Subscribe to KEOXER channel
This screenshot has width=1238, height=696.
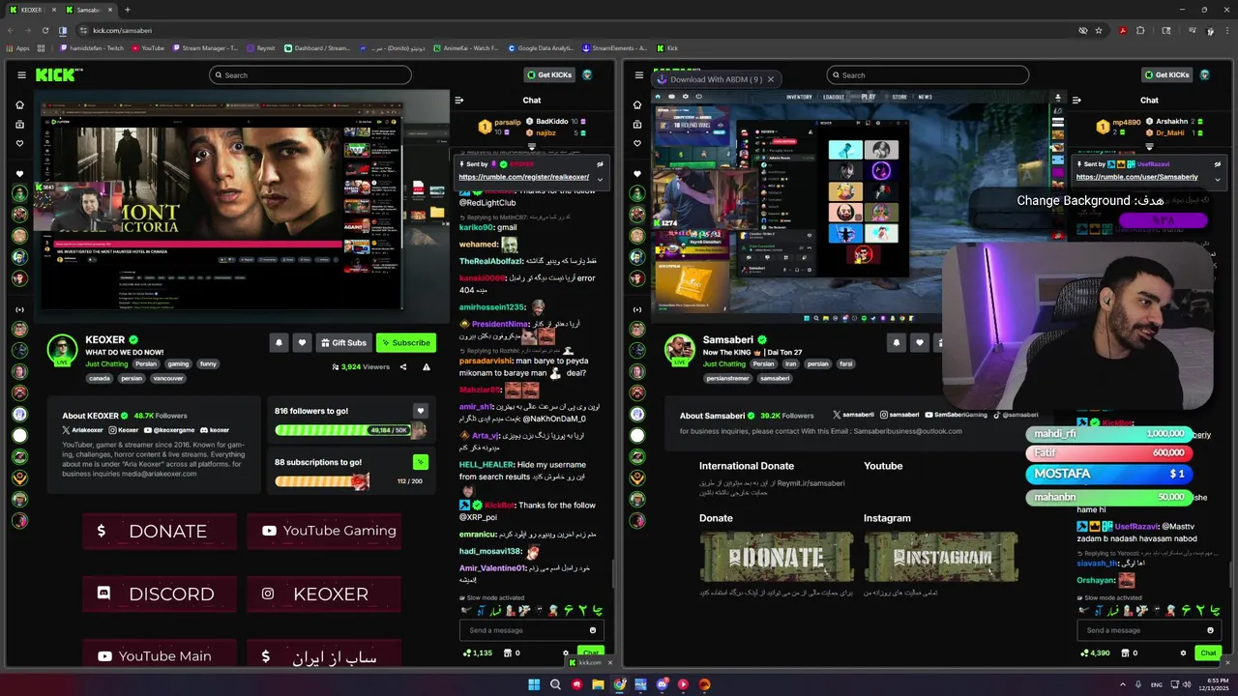click(405, 342)
